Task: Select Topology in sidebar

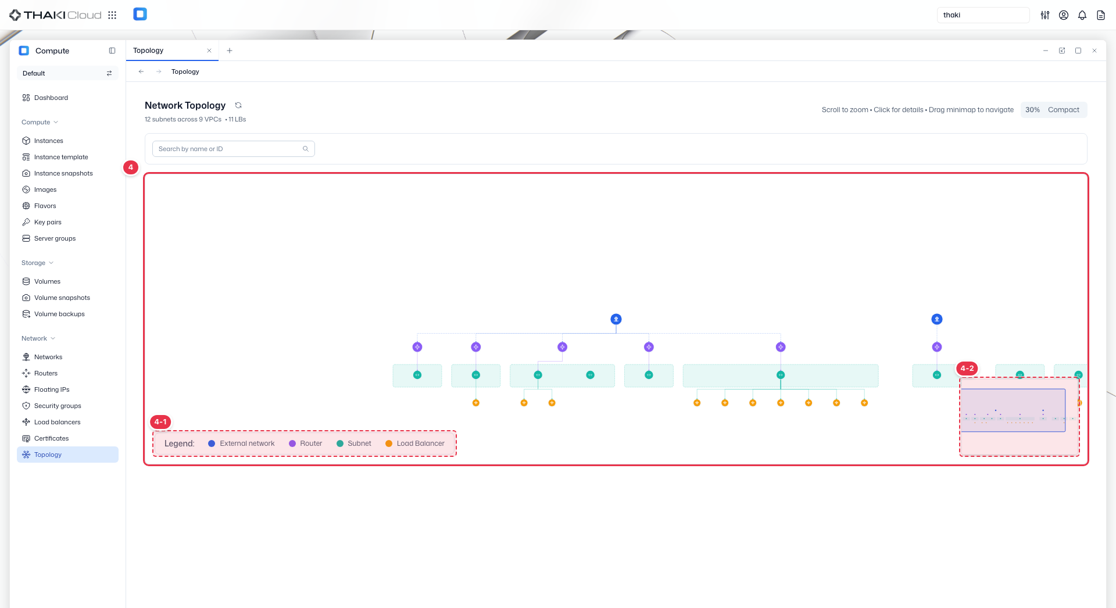Action: coord(67,455)
